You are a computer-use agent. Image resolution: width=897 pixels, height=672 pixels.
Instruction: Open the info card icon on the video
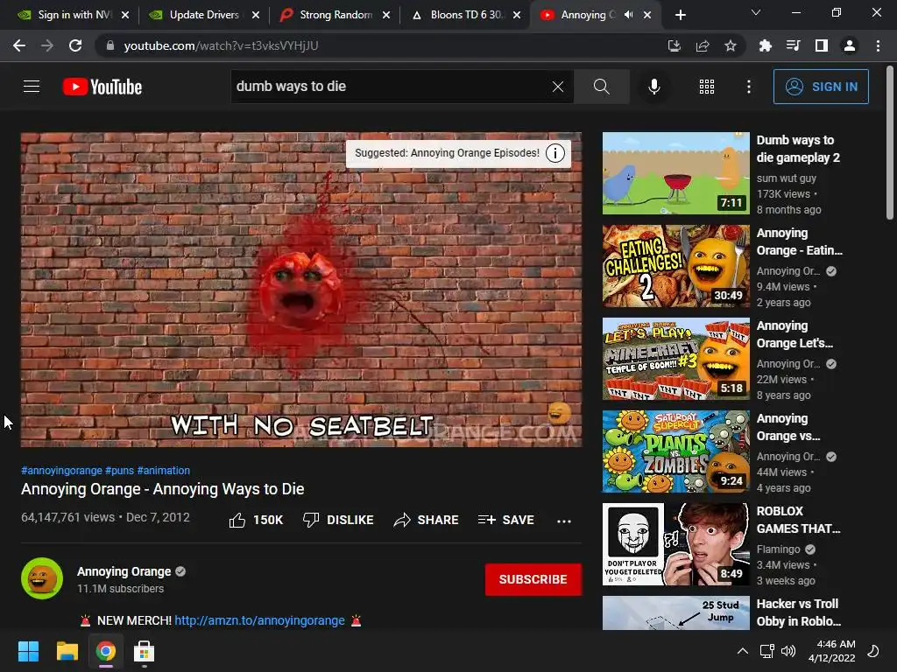coord(554,153)
